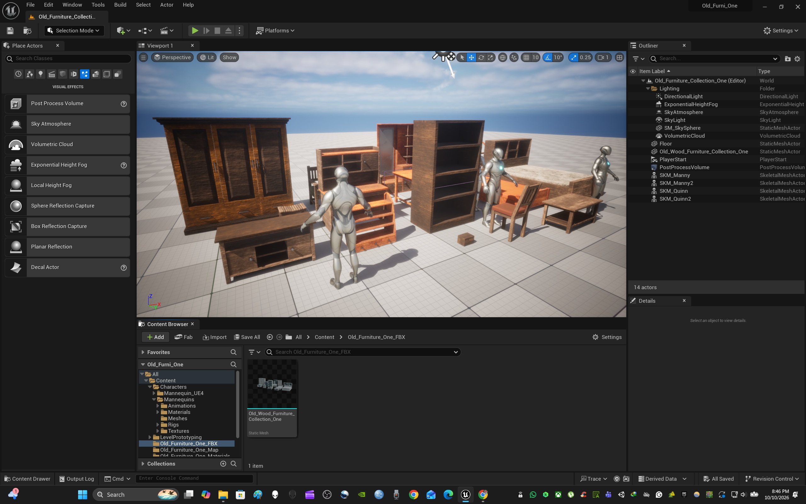Go back in Content Browser history

pyautogui.click(x=270, y=337)
